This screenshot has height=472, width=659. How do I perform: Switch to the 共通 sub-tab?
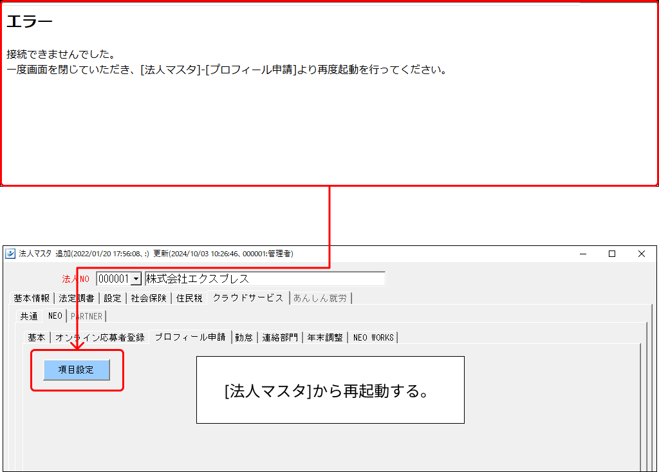[x=29, y=316]
